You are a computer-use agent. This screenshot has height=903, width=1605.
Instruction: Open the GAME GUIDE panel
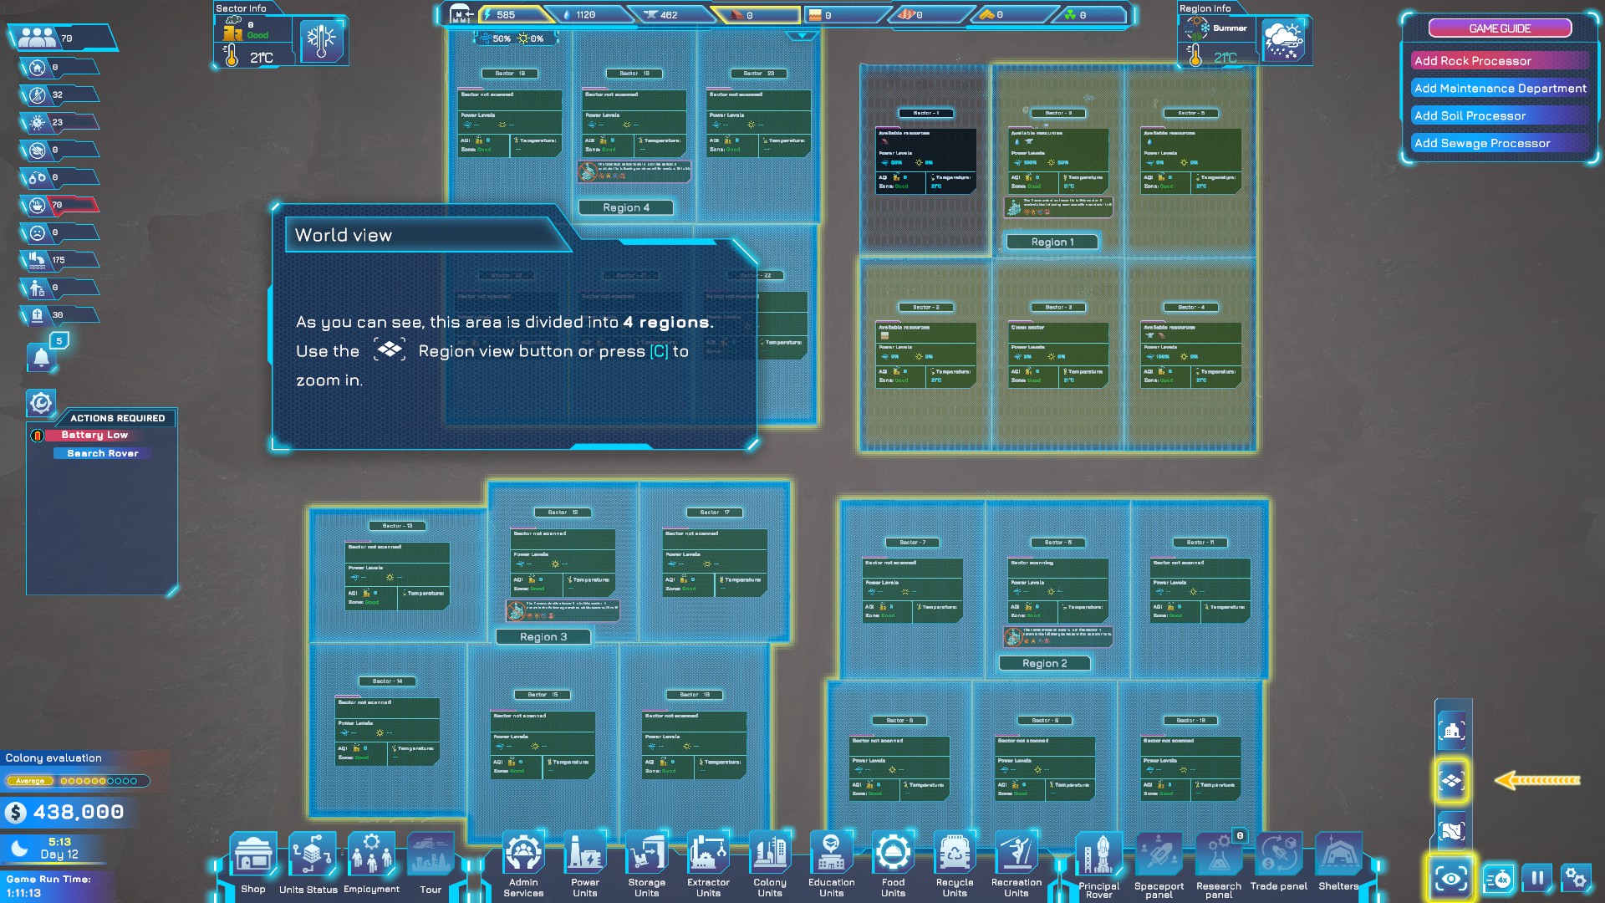(x=1500, y=28)
